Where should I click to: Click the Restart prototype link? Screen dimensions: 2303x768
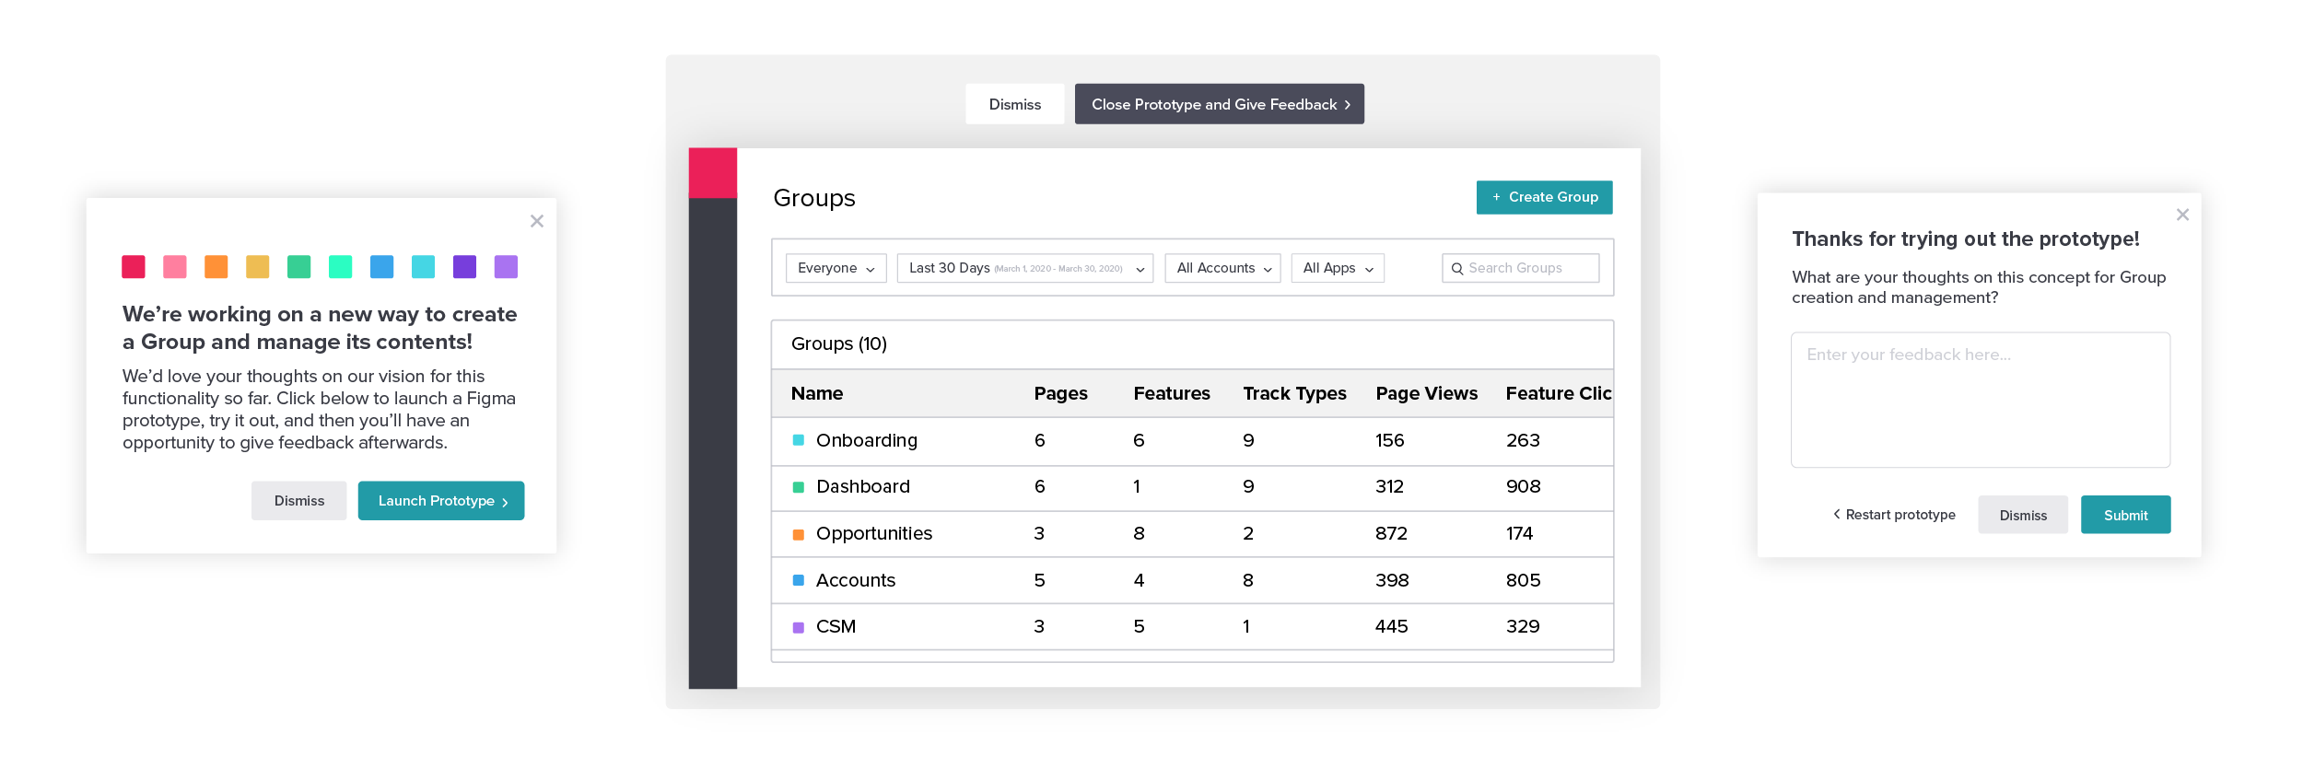[x=1894, y=515]
